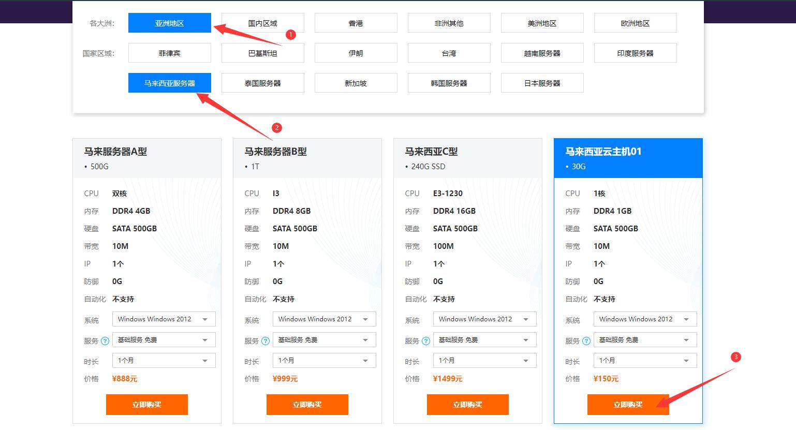796x430 pixels.
Task: Click the 服务 question-mark icon on 马来服务器B型
Action: pyautogui.click(x=266, y=341)
